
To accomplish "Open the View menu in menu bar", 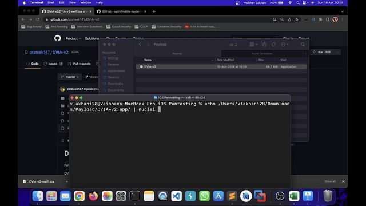I will [73, 3].
